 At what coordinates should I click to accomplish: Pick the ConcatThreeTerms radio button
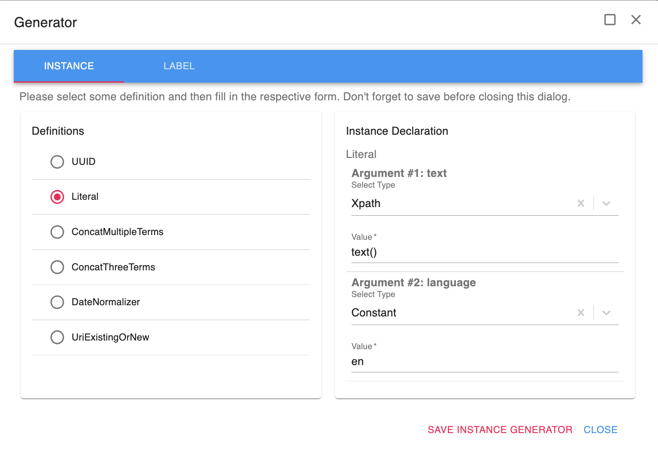[57, 267]
